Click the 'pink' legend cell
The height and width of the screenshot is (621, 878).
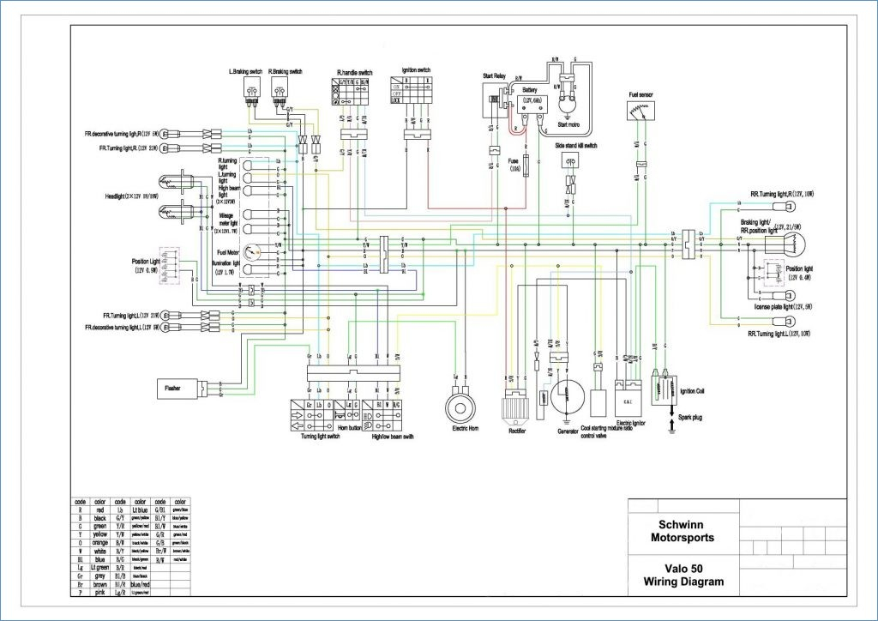99,593
